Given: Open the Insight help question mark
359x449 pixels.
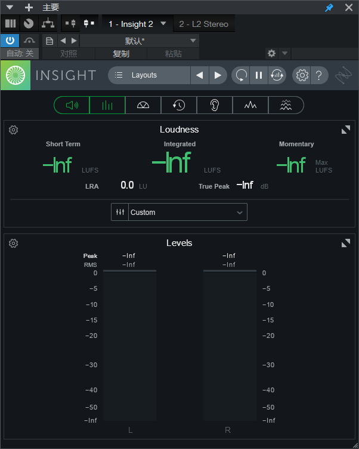Looking at the screenshot, I should (x=319, y=75).
